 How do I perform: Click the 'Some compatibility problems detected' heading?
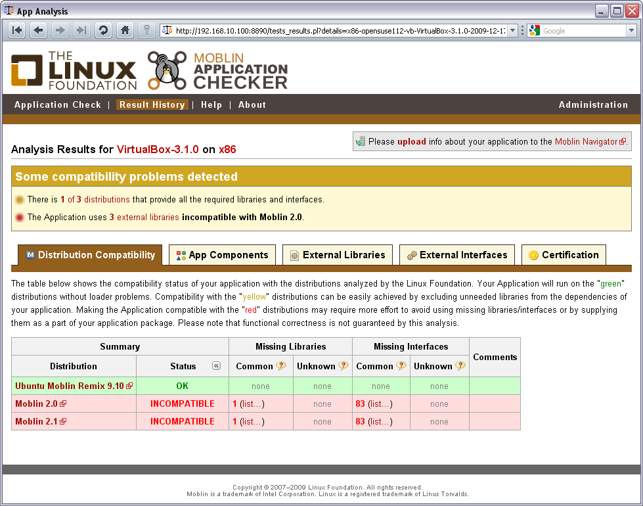point(126,177)
